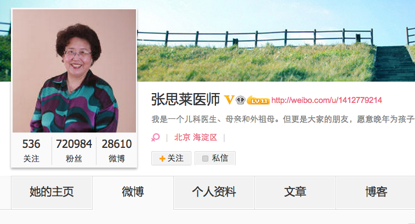Click the LV11 level badge

click(x=258, y=100)
